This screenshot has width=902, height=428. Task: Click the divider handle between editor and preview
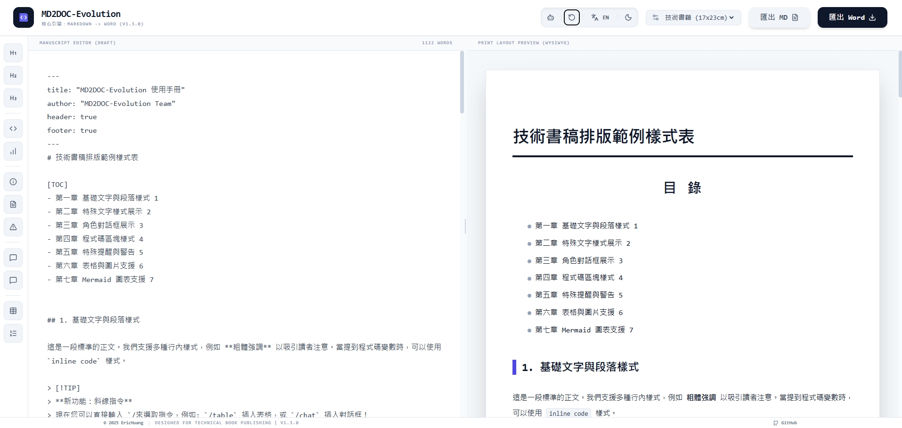click(465, 226)
